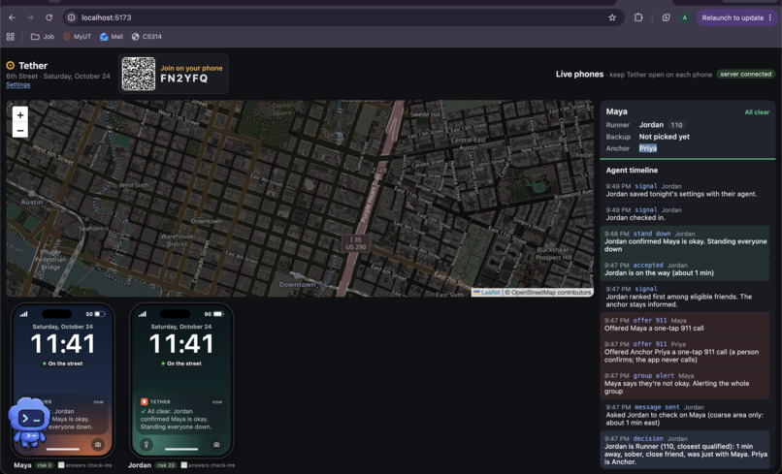Go back with the browser back arrow
The image size is (782, 474).
click(x=12, y=17)
